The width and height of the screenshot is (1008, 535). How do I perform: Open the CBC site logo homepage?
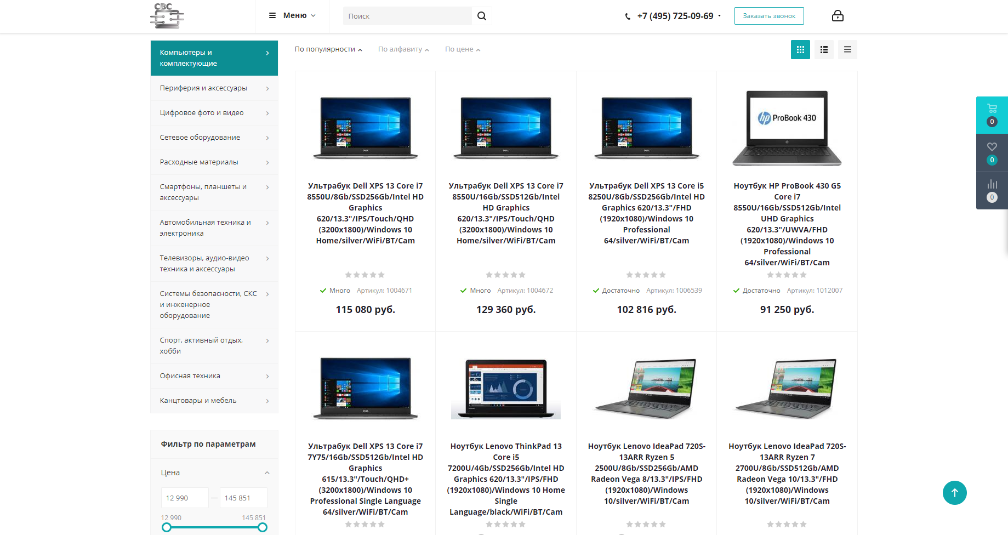167,15
